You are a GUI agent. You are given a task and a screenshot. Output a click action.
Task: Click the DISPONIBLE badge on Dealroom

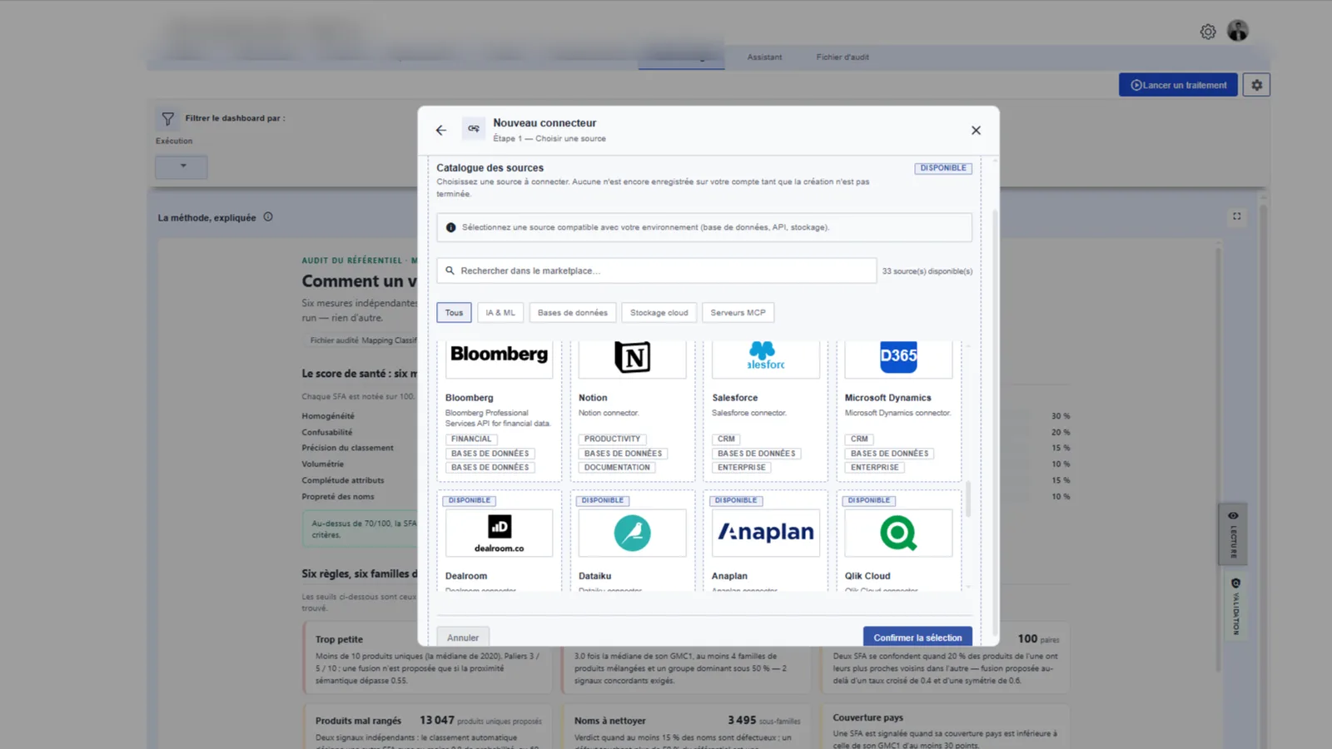coord(470,500)
